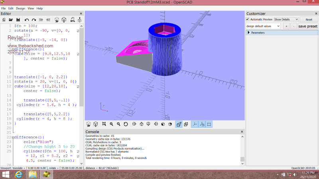Click the Unindent icon in editor toolbar
This screenshot has height=179, width=319.
pyautogui.click(x=41, y=19)
